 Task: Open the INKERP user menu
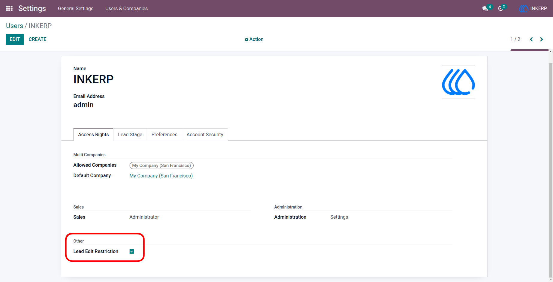[533, 9]
